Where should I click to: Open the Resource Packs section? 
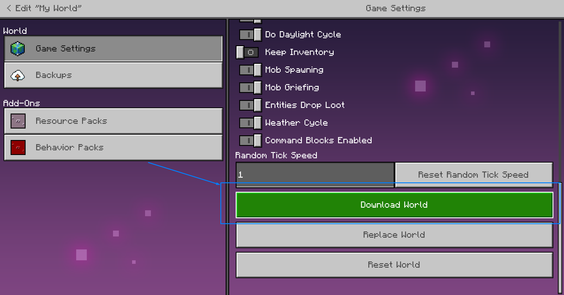[113, 121]
